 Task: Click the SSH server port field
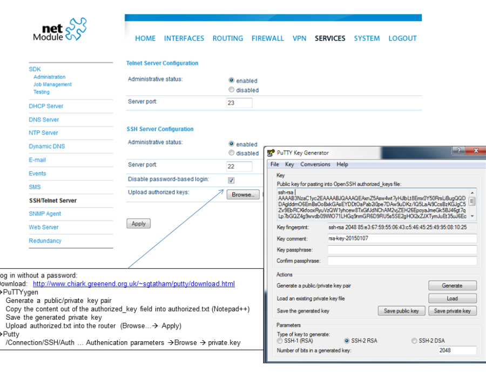tap(239, 166)
